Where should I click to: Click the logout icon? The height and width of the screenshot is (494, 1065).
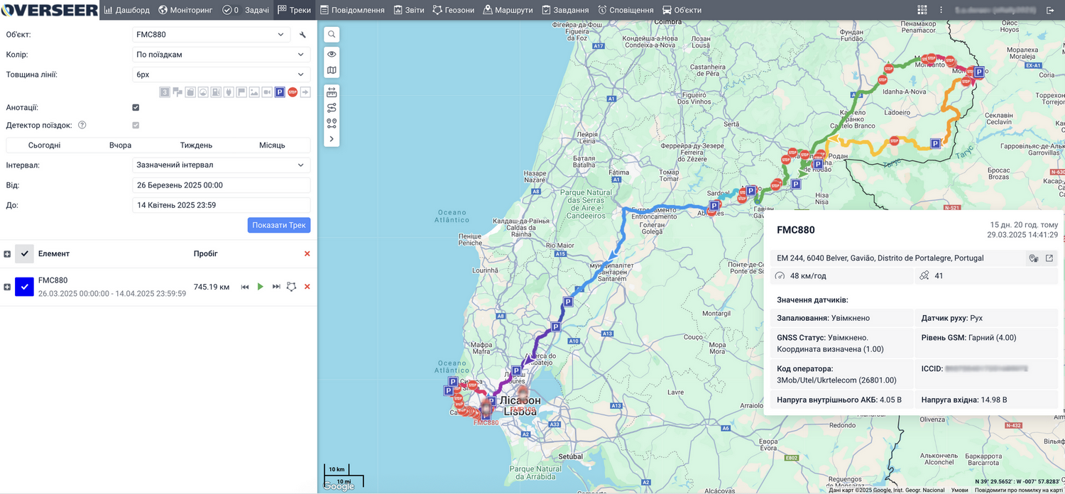(1051, 10)
